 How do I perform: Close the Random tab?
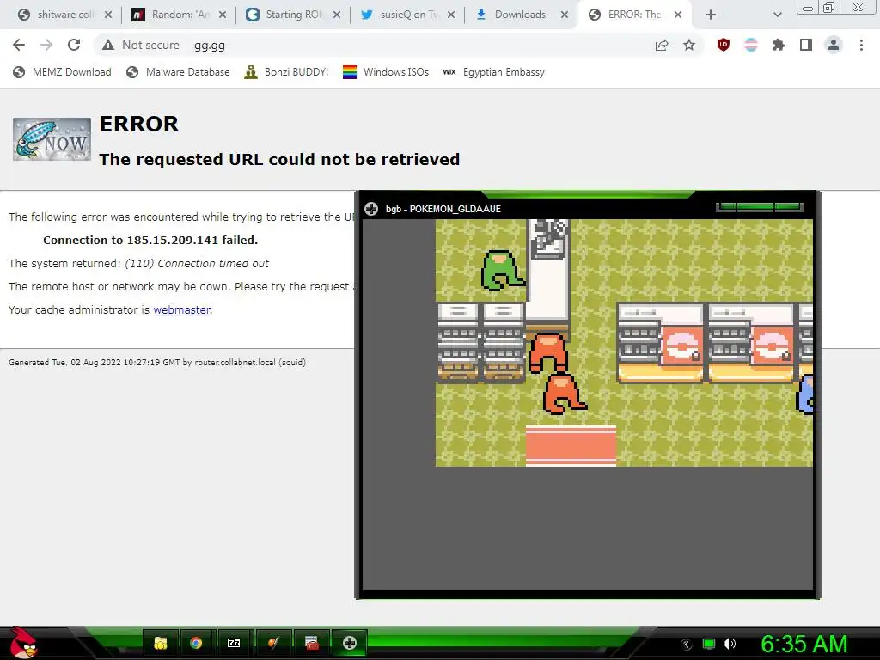click(x=223, y=15)
